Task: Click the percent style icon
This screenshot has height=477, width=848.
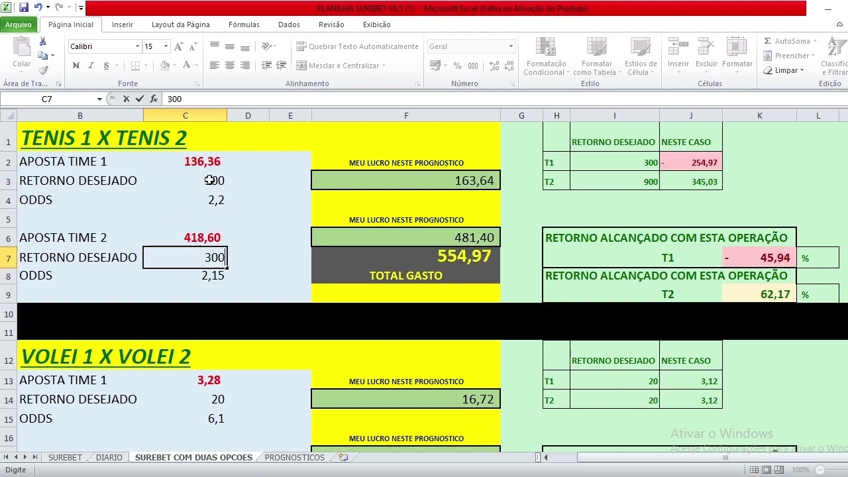Action: tap(458, 66)
